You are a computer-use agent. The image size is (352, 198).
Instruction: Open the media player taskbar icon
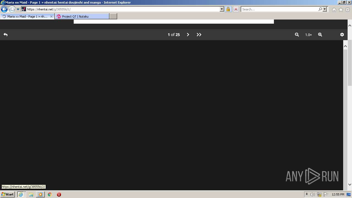coord(40,194)
